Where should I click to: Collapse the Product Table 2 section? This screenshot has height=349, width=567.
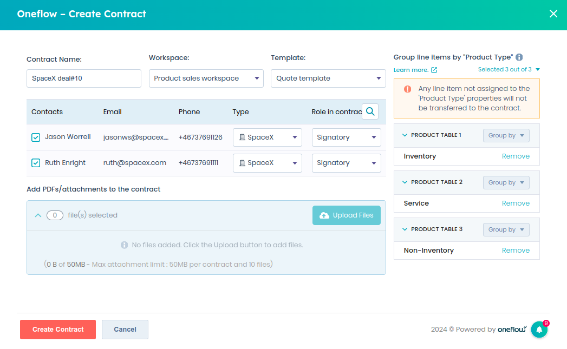point(405,182)
